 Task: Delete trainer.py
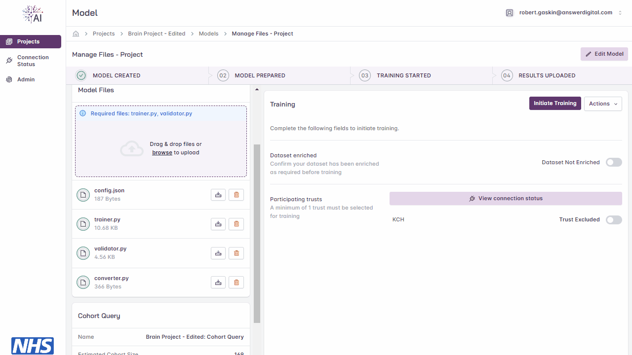point(236,224)
